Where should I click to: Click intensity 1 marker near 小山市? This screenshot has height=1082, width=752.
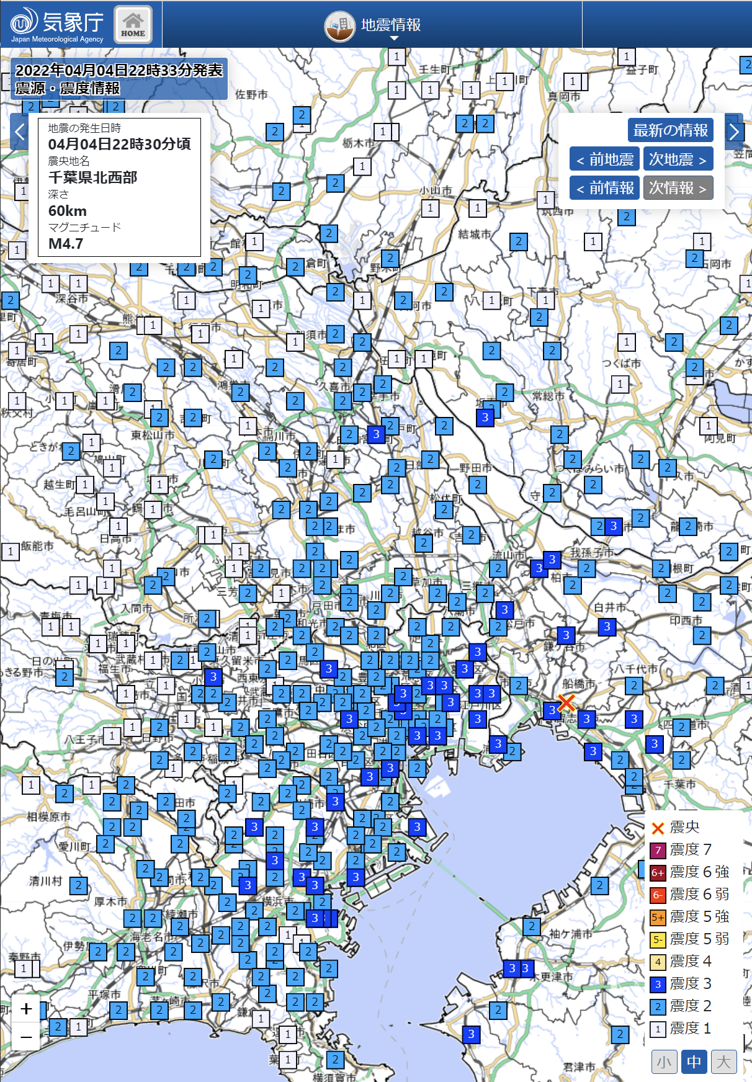430,208
